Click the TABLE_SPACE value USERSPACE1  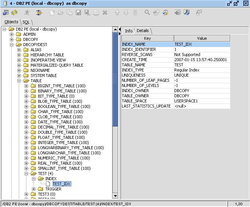[202, 101]
